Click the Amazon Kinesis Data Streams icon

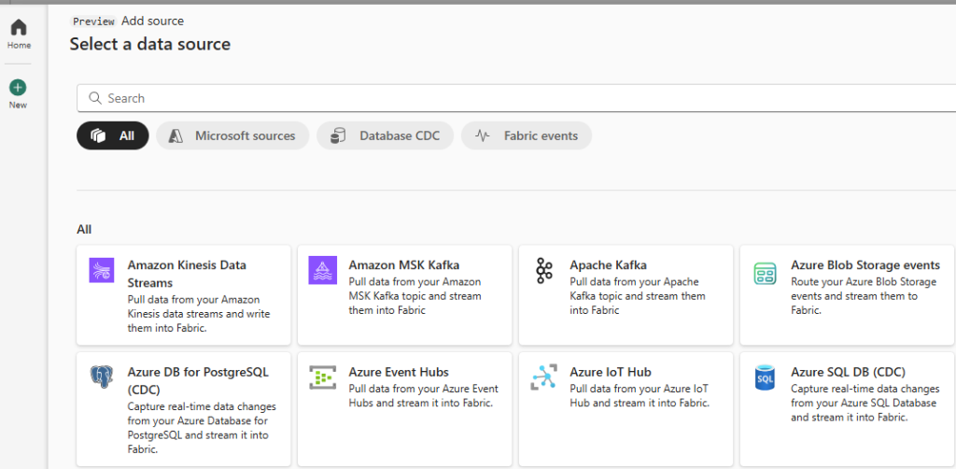point(101,270)
